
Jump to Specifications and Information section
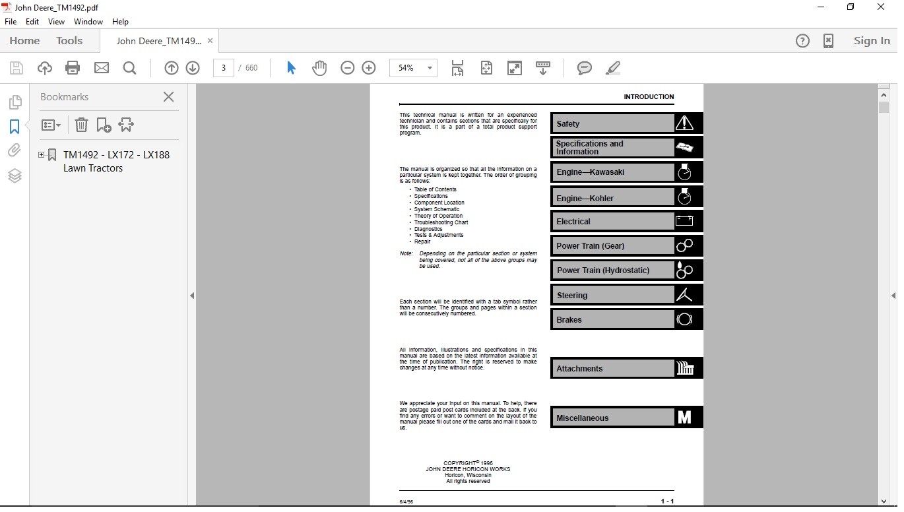coord(626,148)
